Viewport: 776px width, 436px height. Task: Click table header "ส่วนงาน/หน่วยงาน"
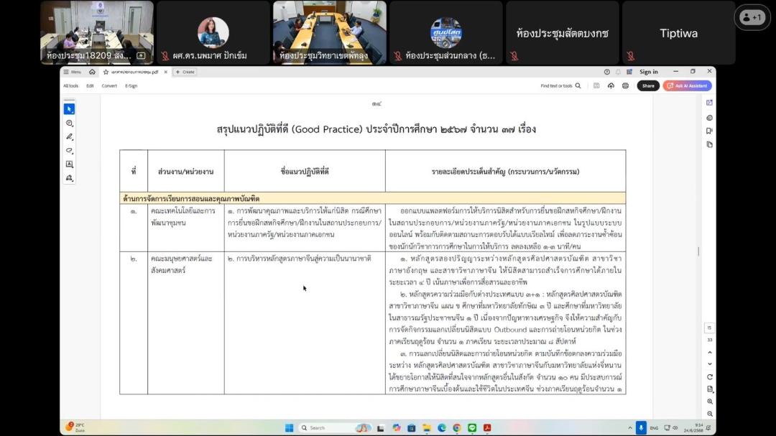185,172
